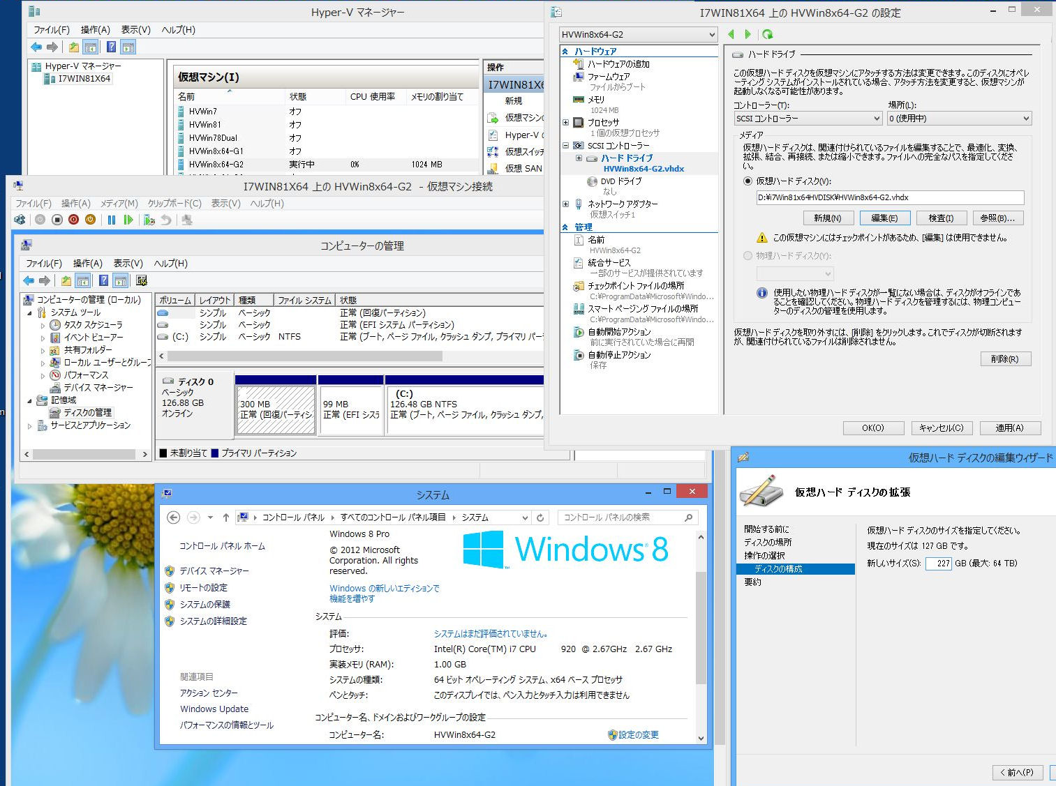Click horizontal scrollbar in volume list

[305, 356]
